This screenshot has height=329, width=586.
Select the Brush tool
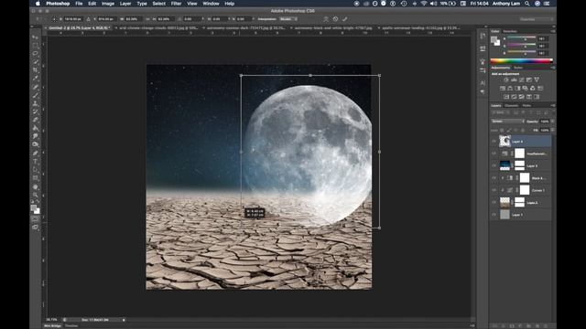coord(35,95)
